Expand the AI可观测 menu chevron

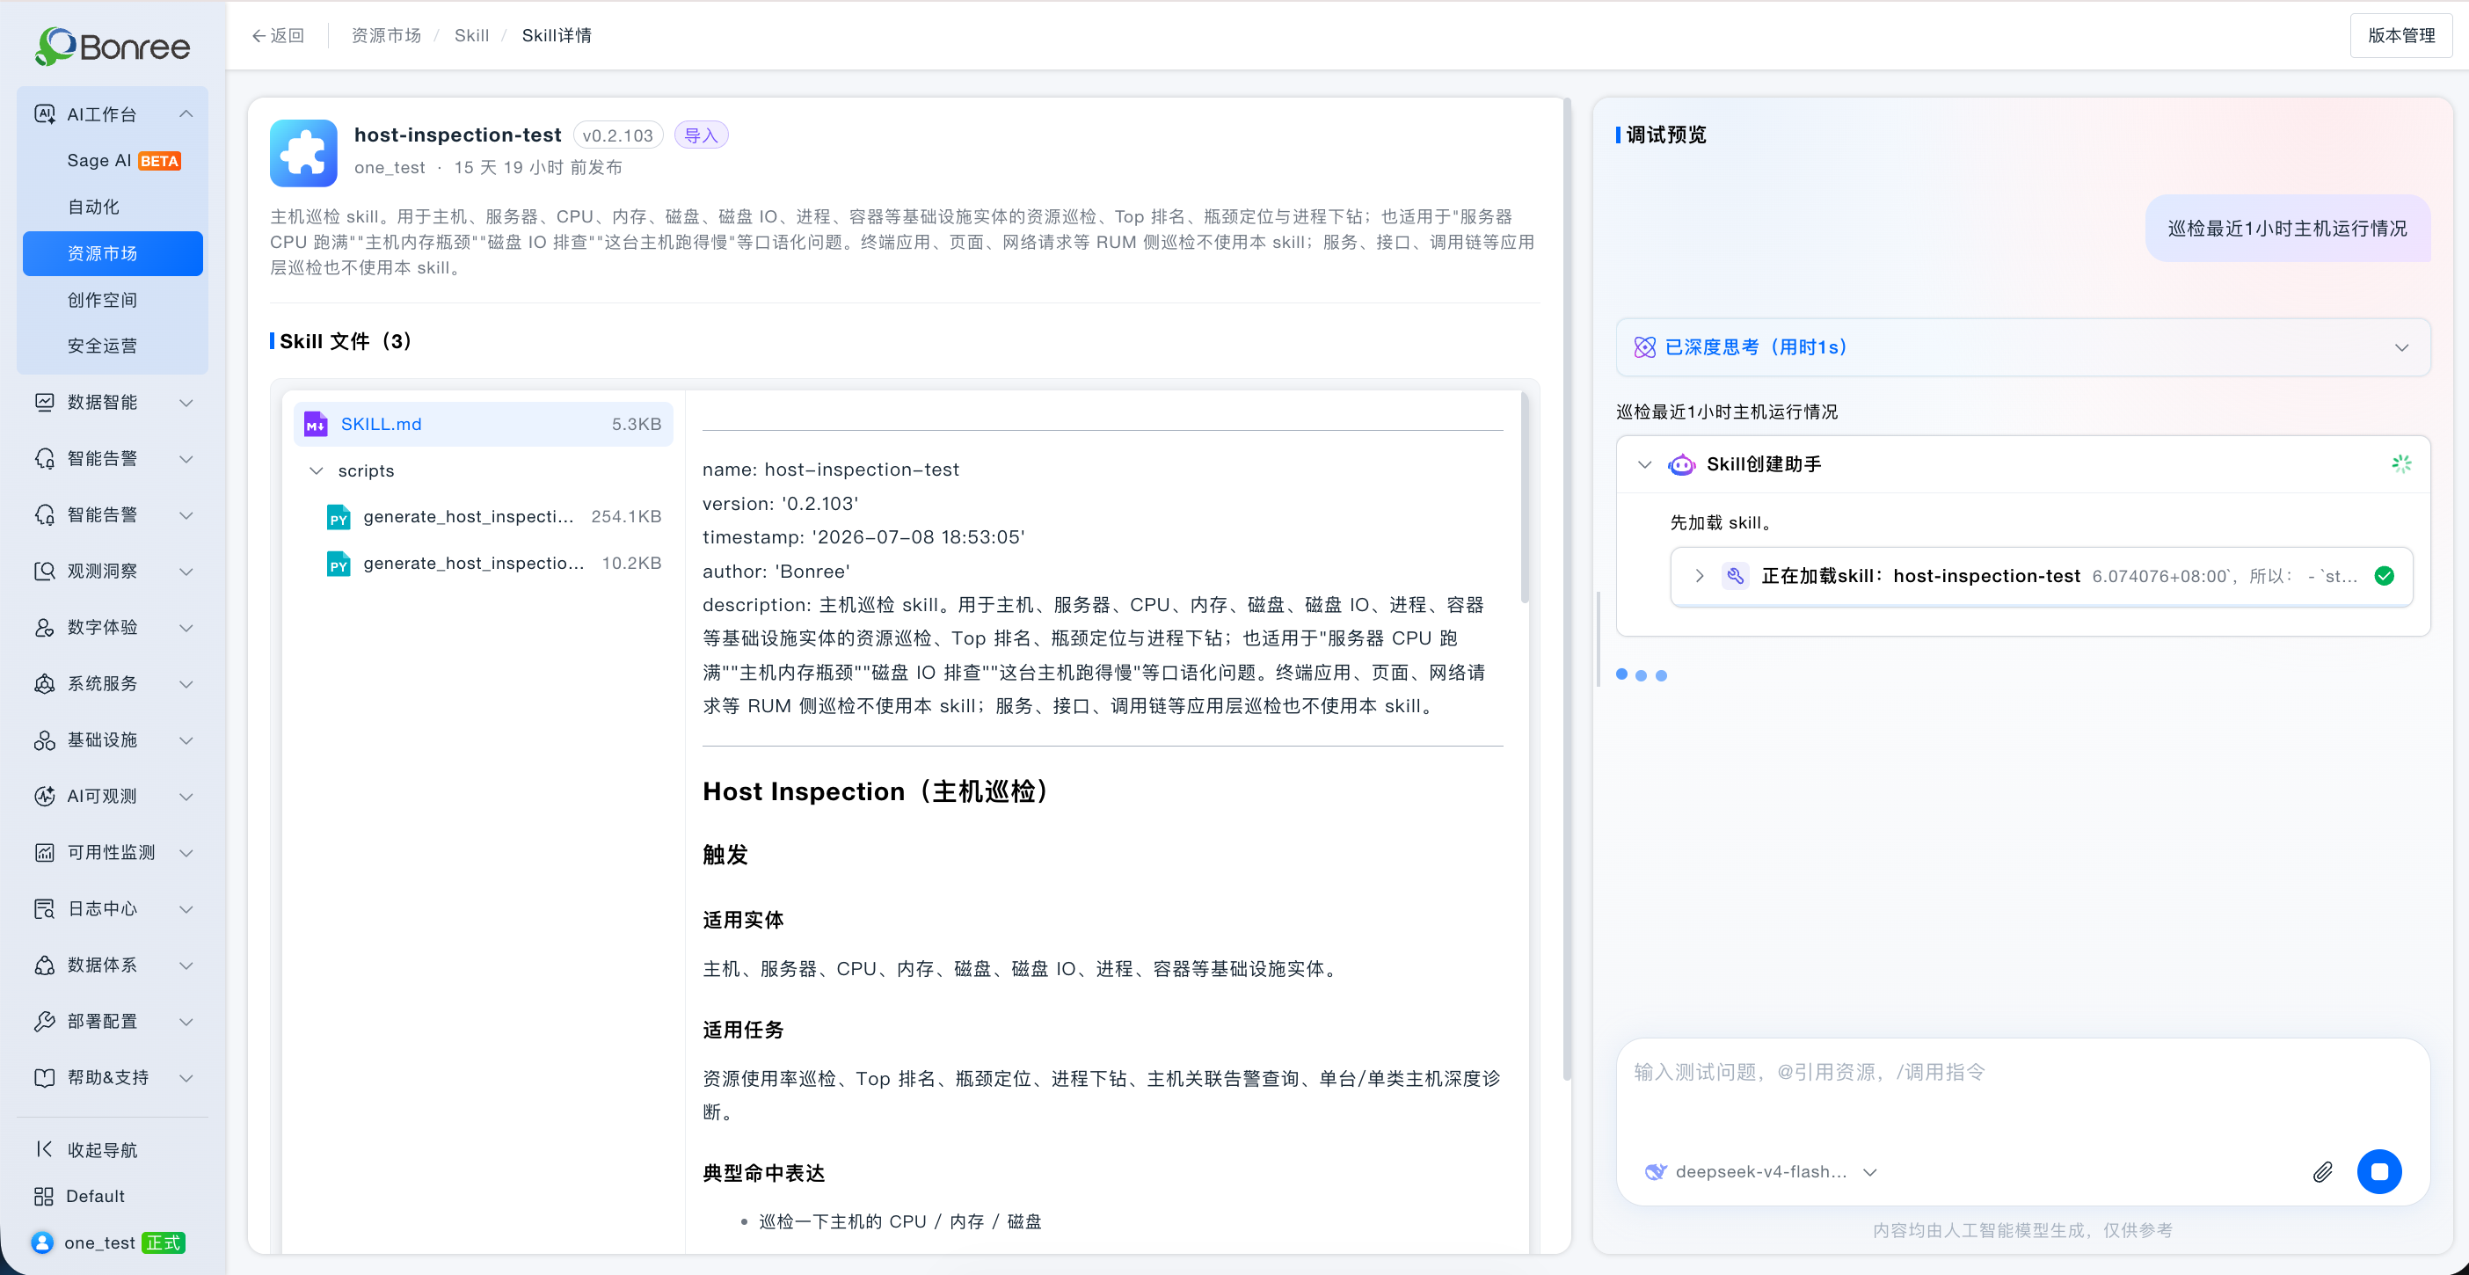(x=187, y=797)
